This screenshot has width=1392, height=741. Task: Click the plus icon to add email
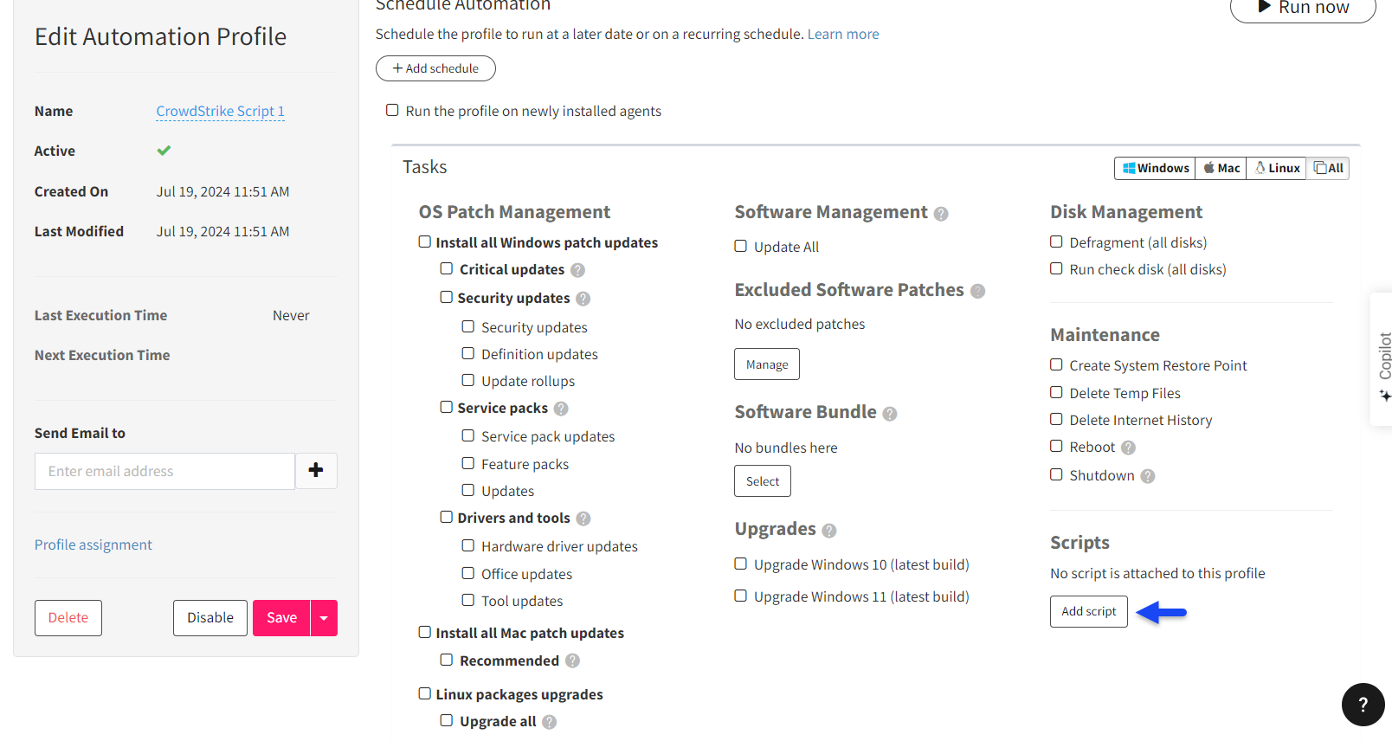coord(316,470)
